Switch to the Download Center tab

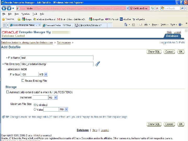click(x=58, y=25)
